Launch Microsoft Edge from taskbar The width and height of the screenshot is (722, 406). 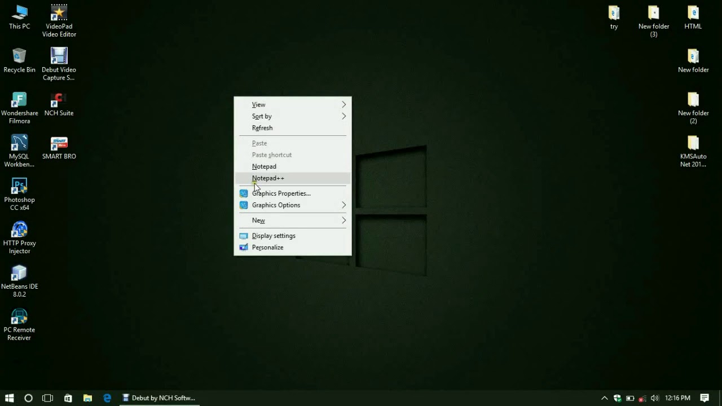point(107,398)
